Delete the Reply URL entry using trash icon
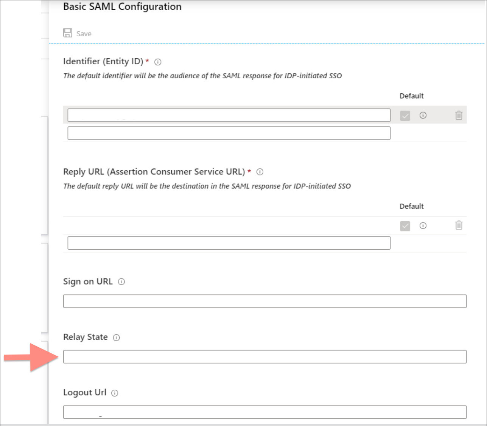Viewport: 487px width, 426px height. pos(459,225)
